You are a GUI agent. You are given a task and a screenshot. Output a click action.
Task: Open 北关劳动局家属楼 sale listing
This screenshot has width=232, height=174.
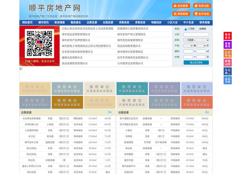pyautogui.click(x=32, y=119)
